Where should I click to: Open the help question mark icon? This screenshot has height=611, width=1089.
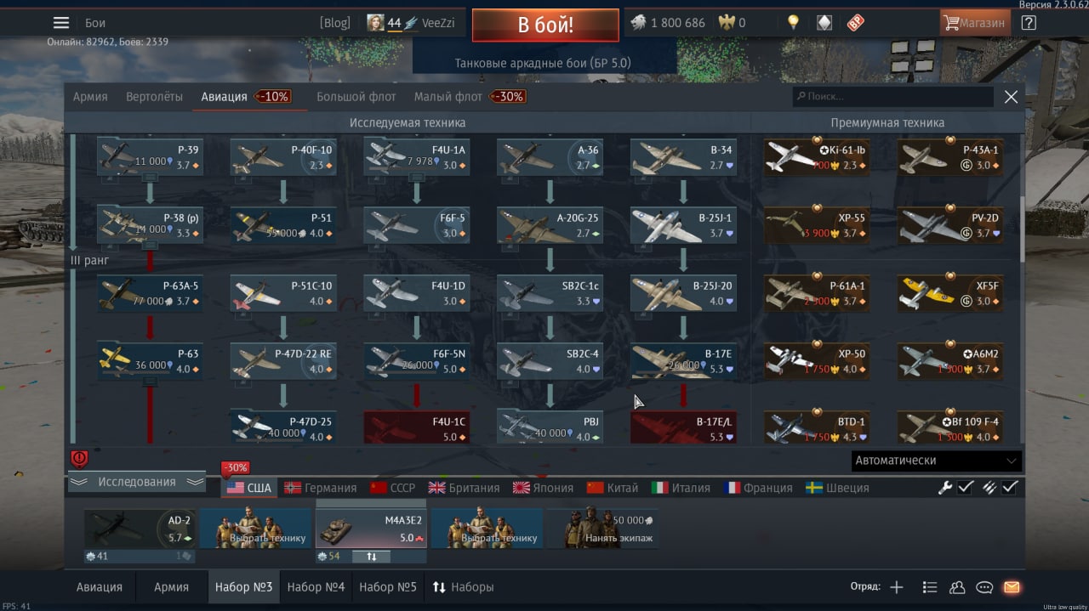pos(1028,23)
